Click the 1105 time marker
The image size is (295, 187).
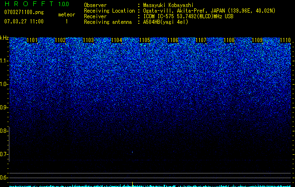click(144, 40)
